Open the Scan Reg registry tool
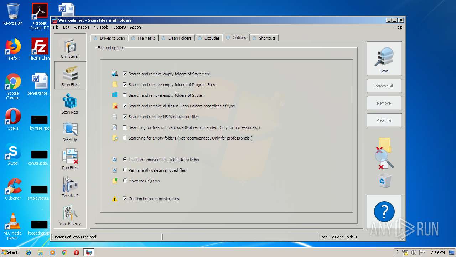456x257 pixels. tap(70, 104)
